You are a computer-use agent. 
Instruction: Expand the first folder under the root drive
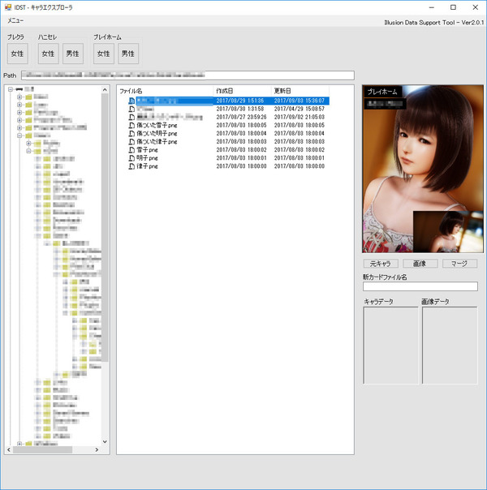pyautogui.click(x=19, y=97)
